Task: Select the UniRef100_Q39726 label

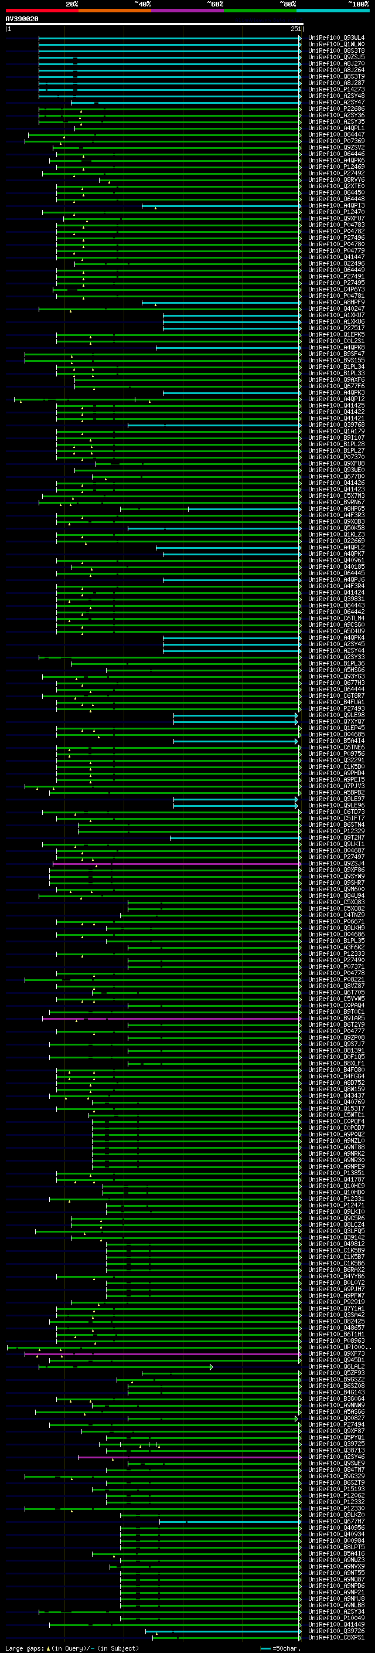Action: pos(336,1631)
